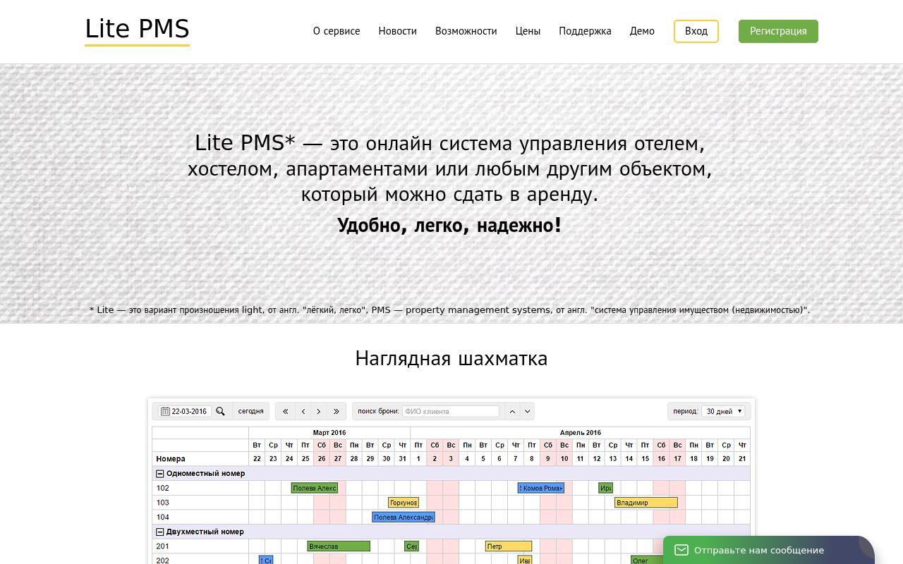
Task: Click the magnifier search icon in calendar toolbar
Action: click(221, 411)
